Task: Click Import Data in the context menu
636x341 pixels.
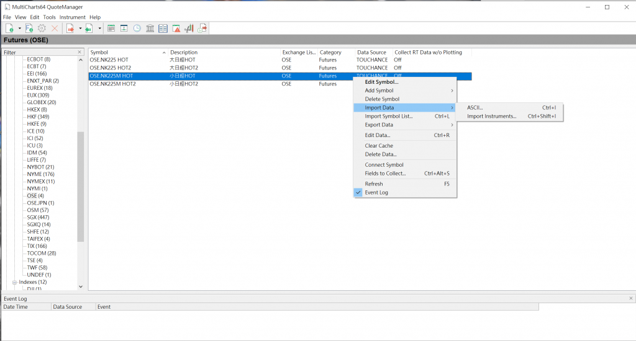Action: click(x=405, y=107)
